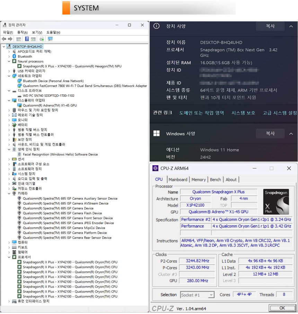Select the Qualcomm Adreno X1-45 GPU device

50,105
